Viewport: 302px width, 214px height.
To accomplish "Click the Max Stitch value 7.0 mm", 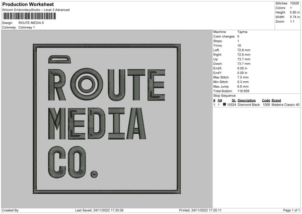I will [243, 77].
